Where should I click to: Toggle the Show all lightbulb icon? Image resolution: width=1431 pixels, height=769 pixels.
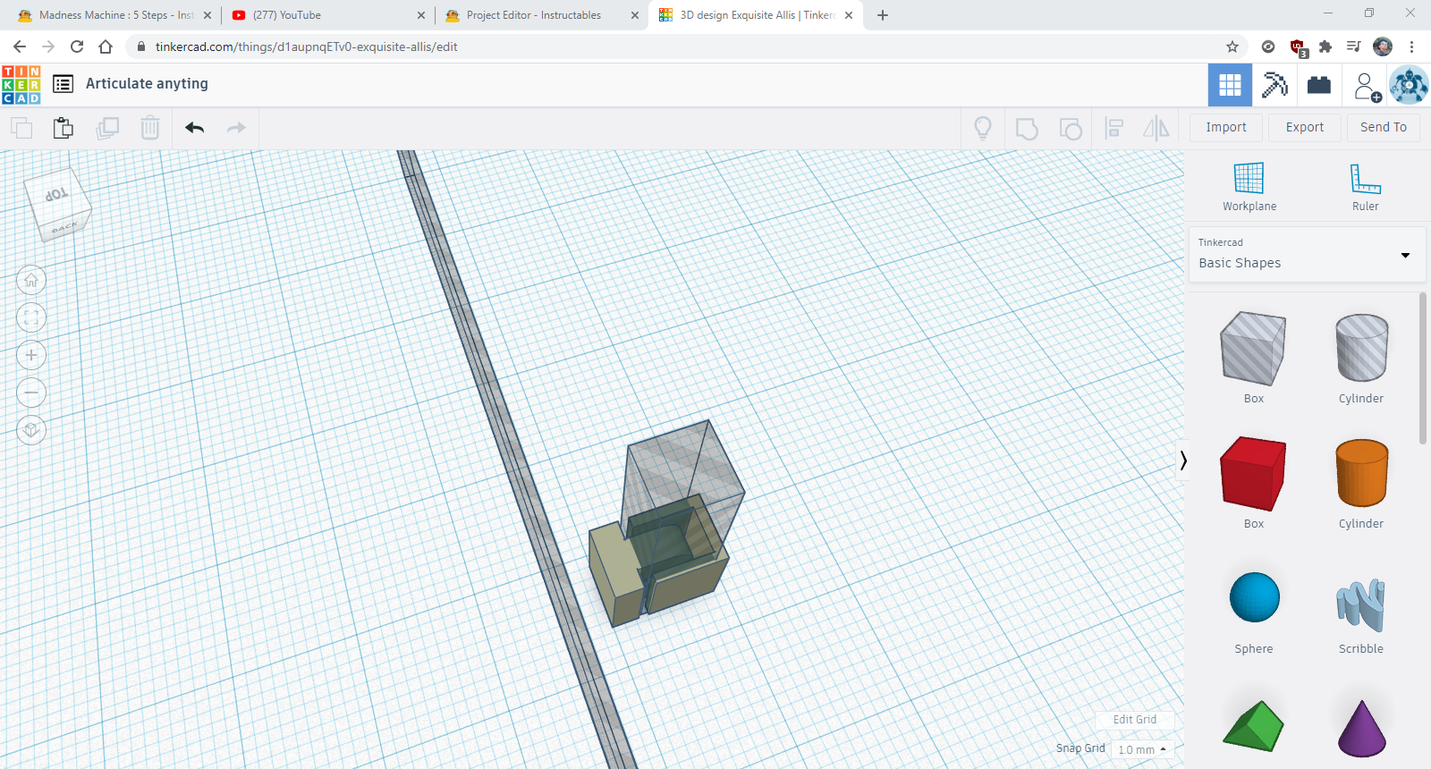coord(983,128)
